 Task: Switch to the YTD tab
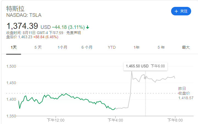click(112, 48)
